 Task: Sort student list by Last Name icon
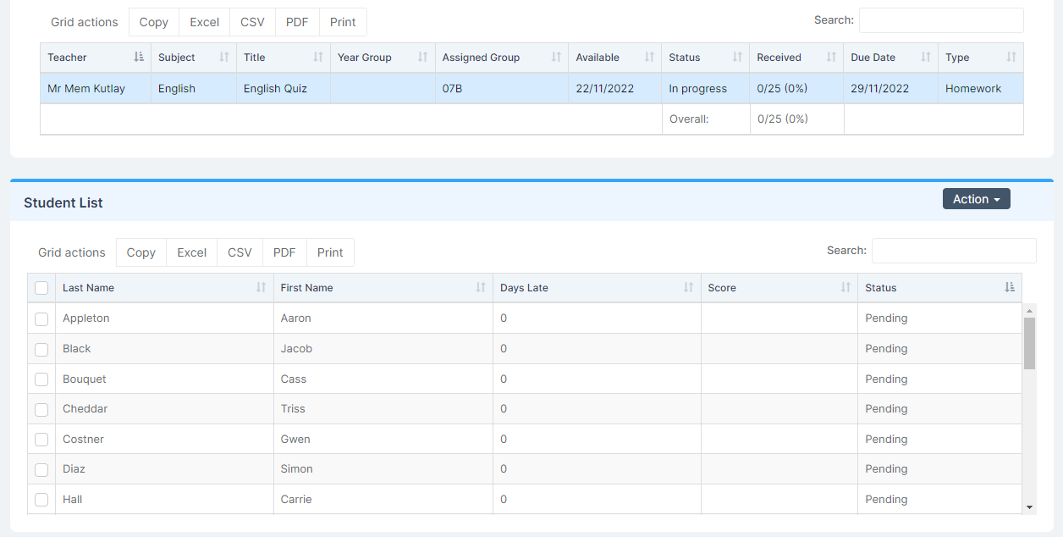point(261,288)
